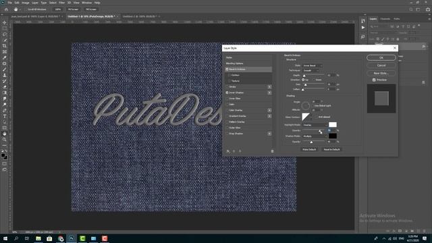This screenshot has width=432, height=243.
Task: Click New Style button
Action: pyautogui.click(x=381, y=74)
